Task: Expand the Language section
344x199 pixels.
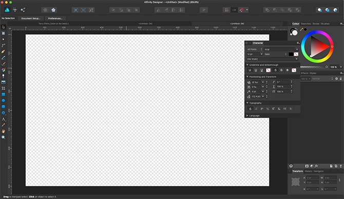Action: [x=247, y=116]
